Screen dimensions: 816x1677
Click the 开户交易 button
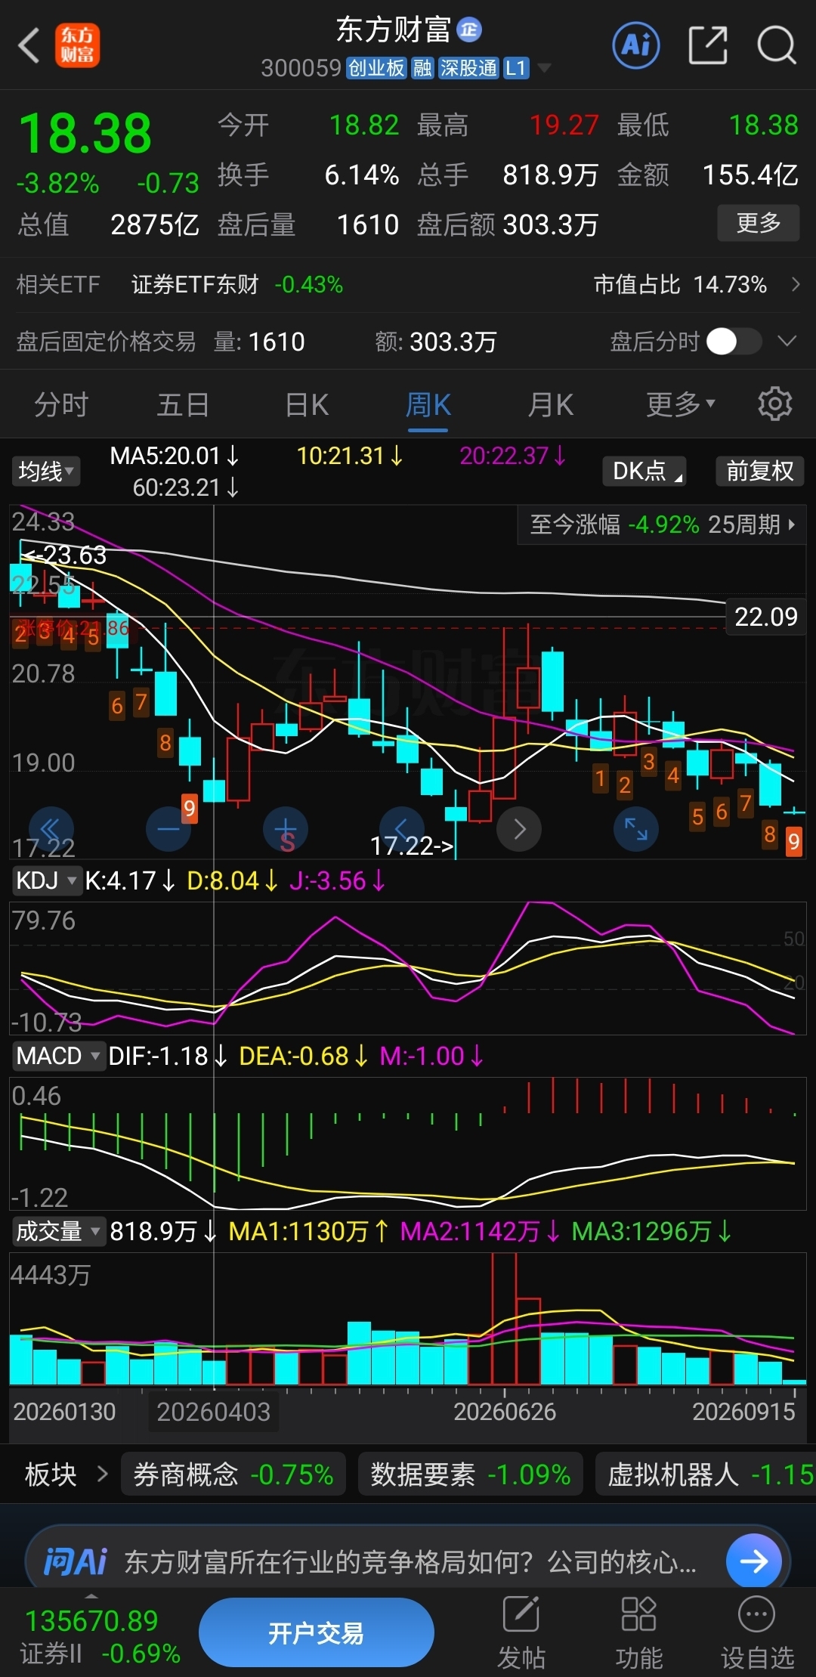316,1632
